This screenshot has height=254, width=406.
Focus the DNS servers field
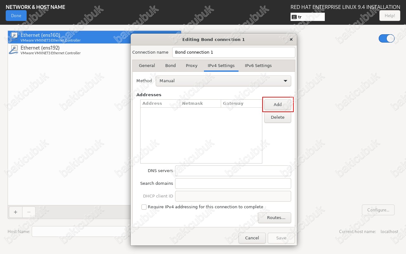coord(233,171)
